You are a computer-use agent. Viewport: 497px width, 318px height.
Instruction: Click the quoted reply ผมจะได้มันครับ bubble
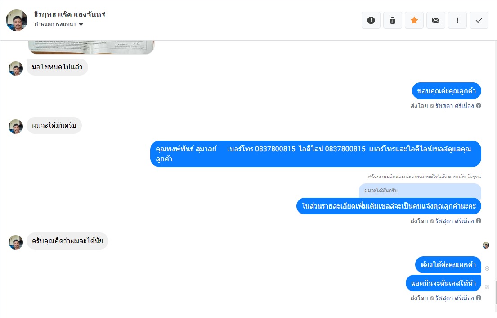pyautogui.click(x=420, y=191)
